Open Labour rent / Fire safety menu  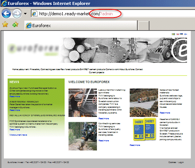coord(29,69)
